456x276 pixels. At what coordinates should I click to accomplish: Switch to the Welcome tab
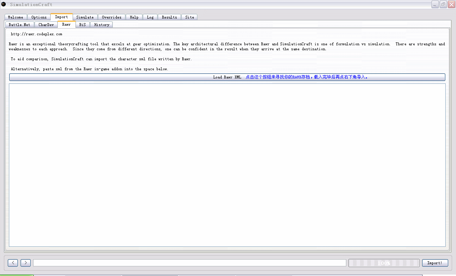[x=16, y=17]
